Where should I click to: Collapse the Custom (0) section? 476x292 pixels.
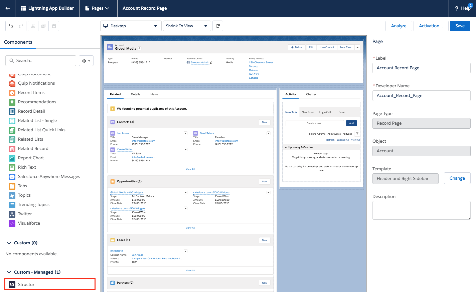click(9, 243)
